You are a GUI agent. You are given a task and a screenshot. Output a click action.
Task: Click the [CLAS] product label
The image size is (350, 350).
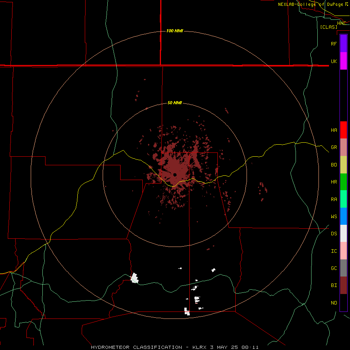pyautogui.click(x=329, y=27)
